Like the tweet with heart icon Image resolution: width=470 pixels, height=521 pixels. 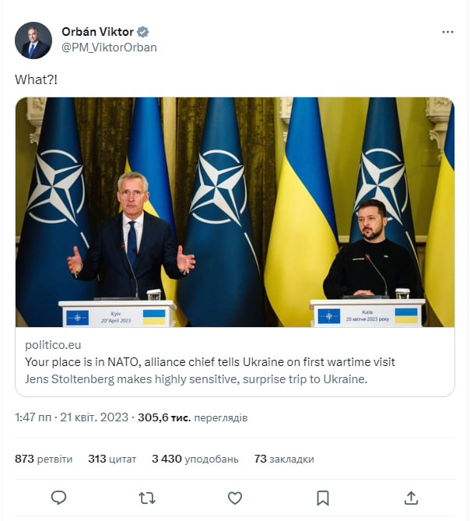235,498
